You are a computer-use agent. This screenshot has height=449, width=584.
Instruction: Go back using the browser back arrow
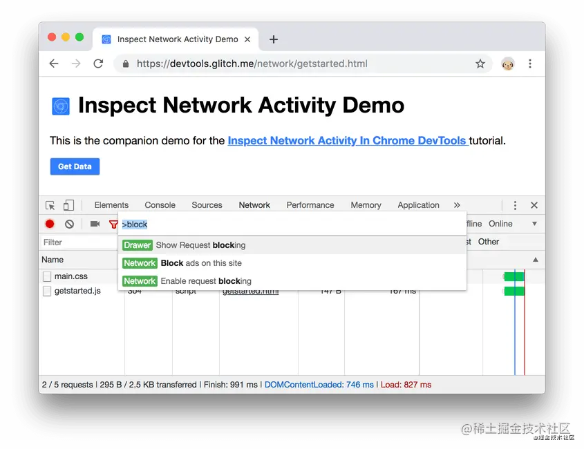click(54, 64)
